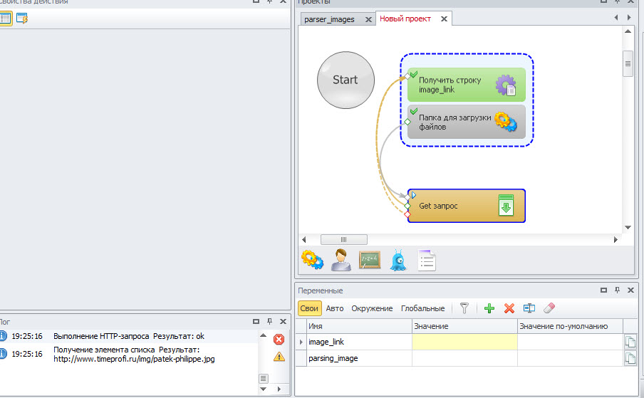Click the eraser icon in Переменные toolbar
The height and width of the screenshot is (398, 644).
pos(549,308)
